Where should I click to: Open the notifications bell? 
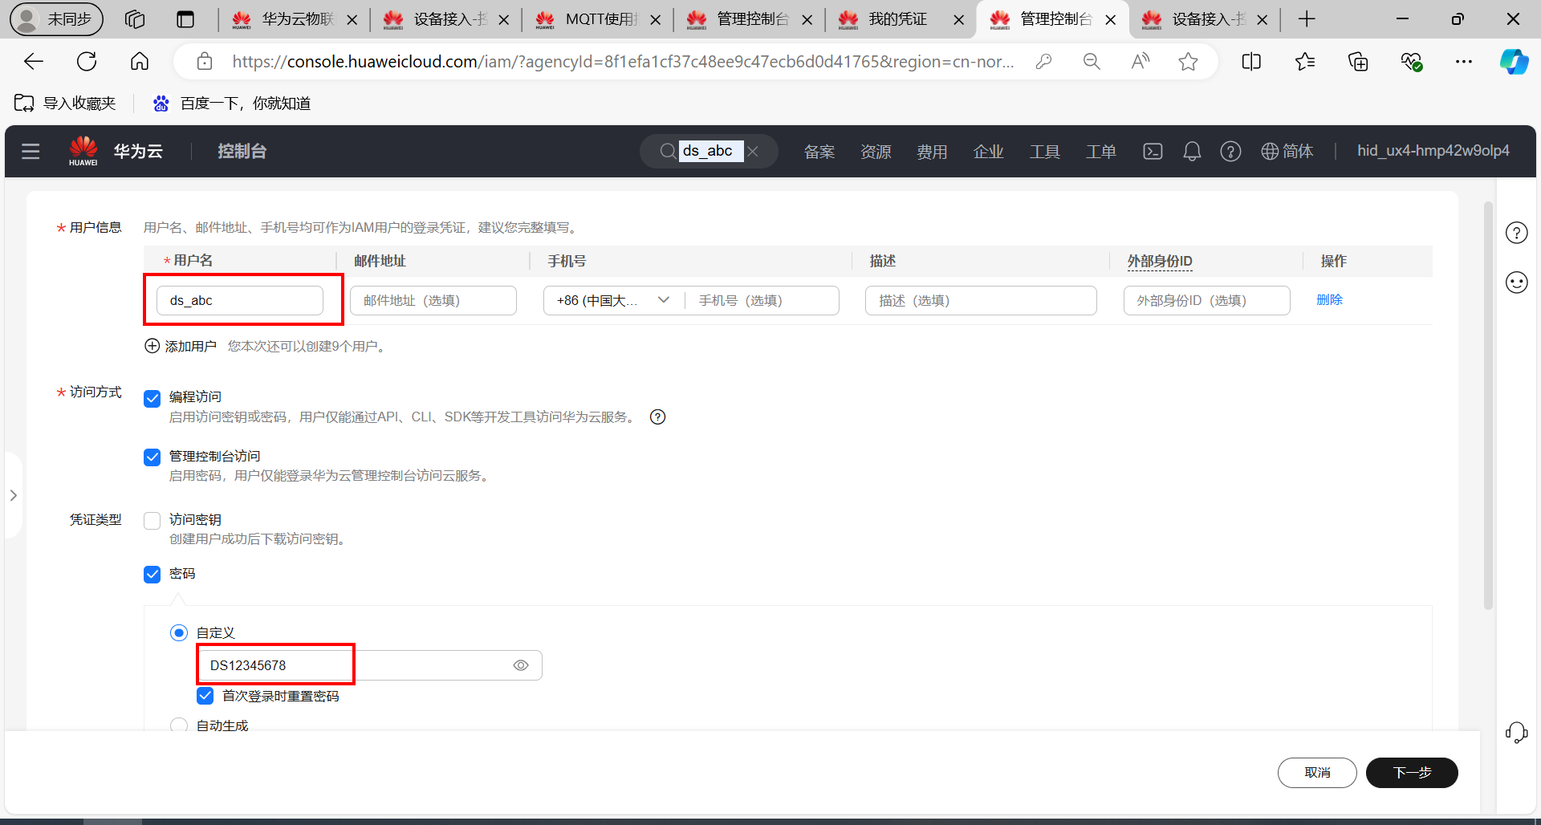[1191, 151]
